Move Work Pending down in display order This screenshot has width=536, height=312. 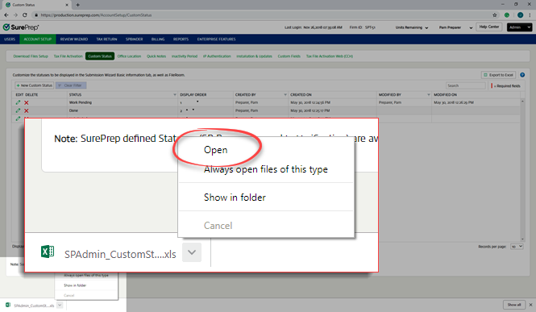point(197,102)
